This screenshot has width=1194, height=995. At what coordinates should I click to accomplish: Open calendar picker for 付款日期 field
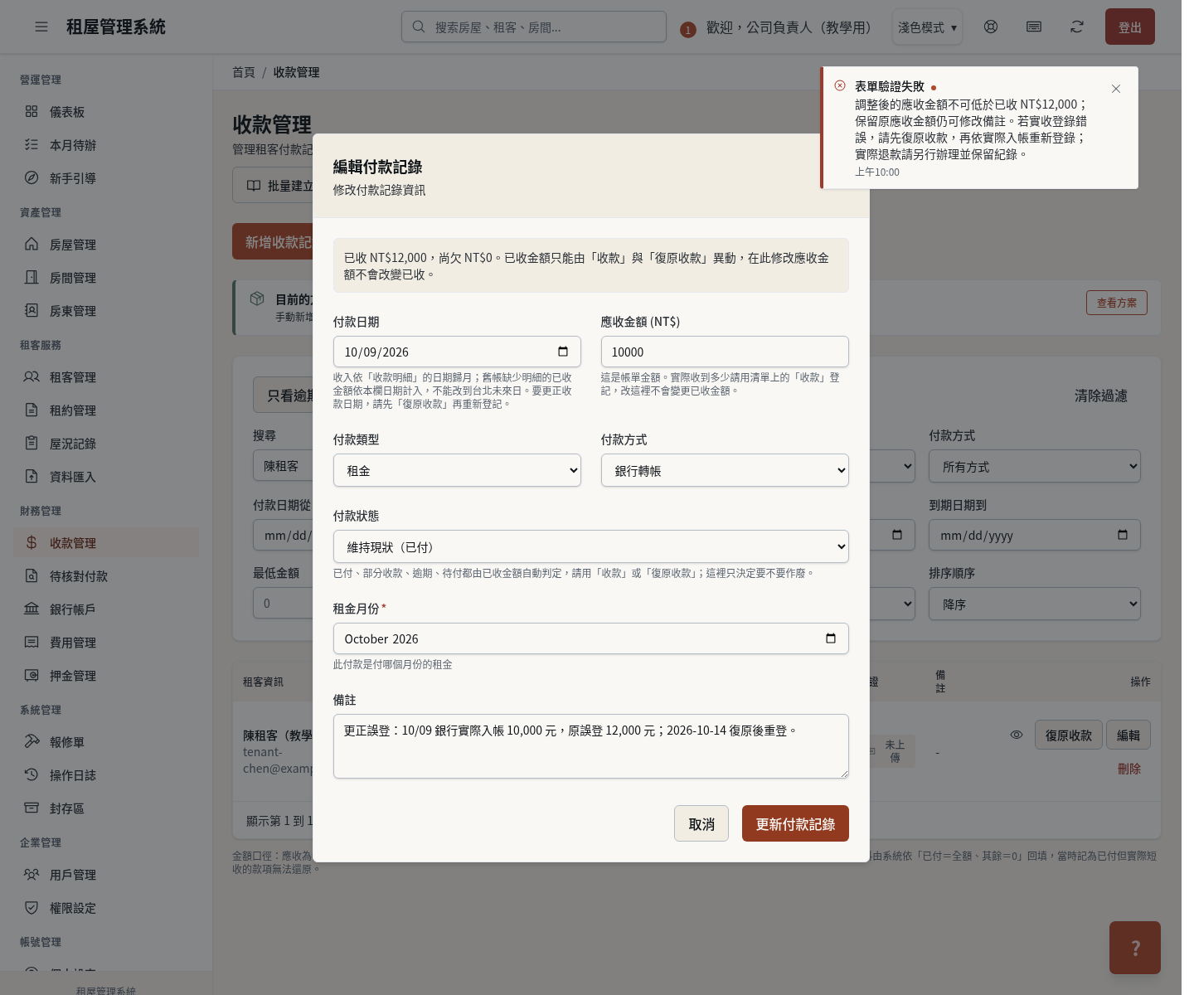pos(563,352)
